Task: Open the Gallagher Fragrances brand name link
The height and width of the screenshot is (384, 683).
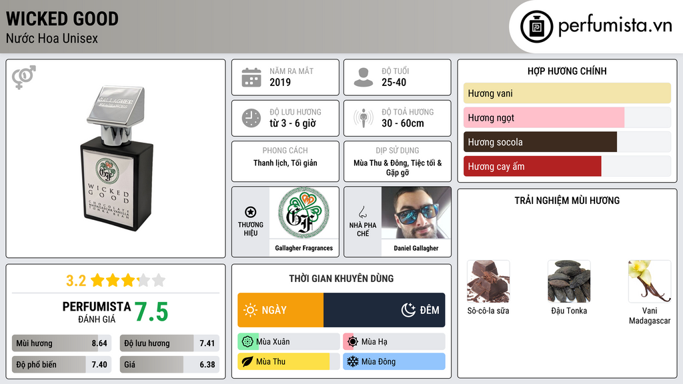Action: pyautogui.click(x=303, y=248)
